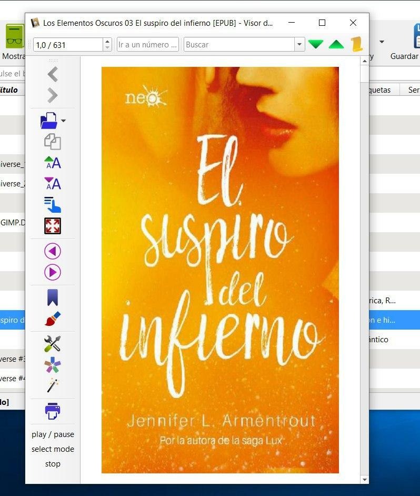Click the book cover image
This screenshot has width=420, height=496.
pos(220,270)
